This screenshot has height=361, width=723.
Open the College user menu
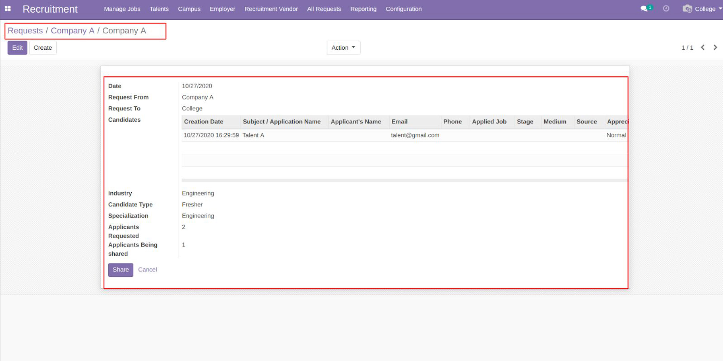pyautogui.click(x=702, y=9)
